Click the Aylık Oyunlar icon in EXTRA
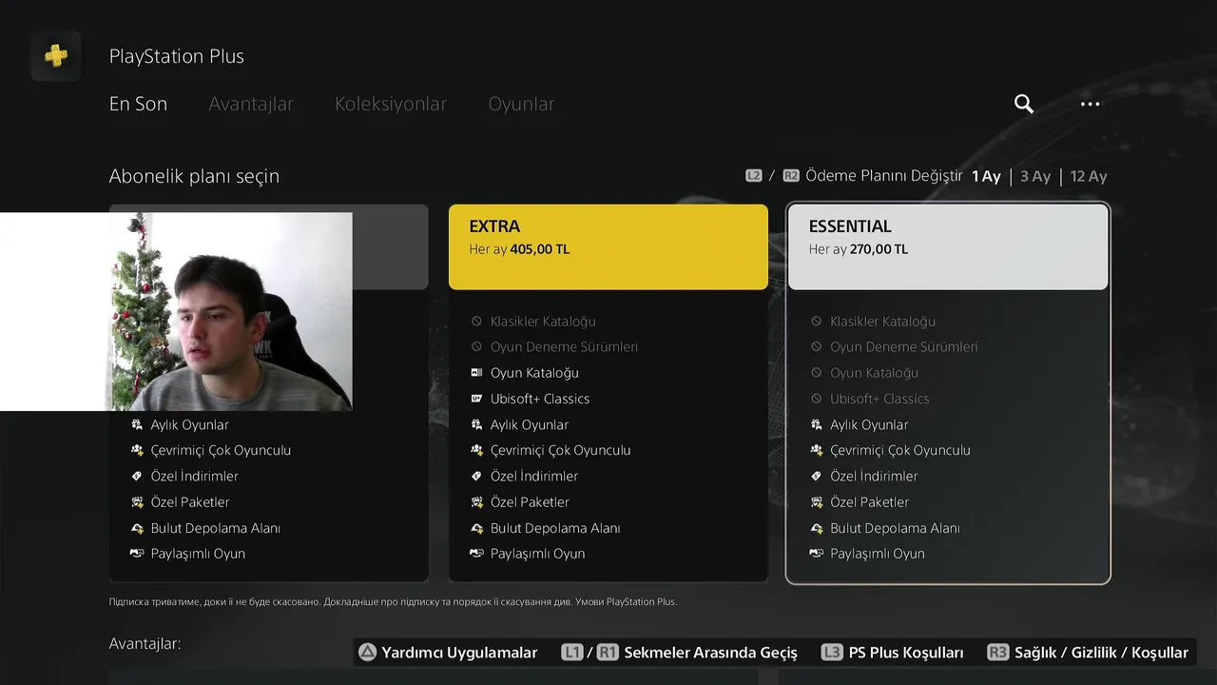The height and width of the screenshot is (685, 1217). point(476,424)
